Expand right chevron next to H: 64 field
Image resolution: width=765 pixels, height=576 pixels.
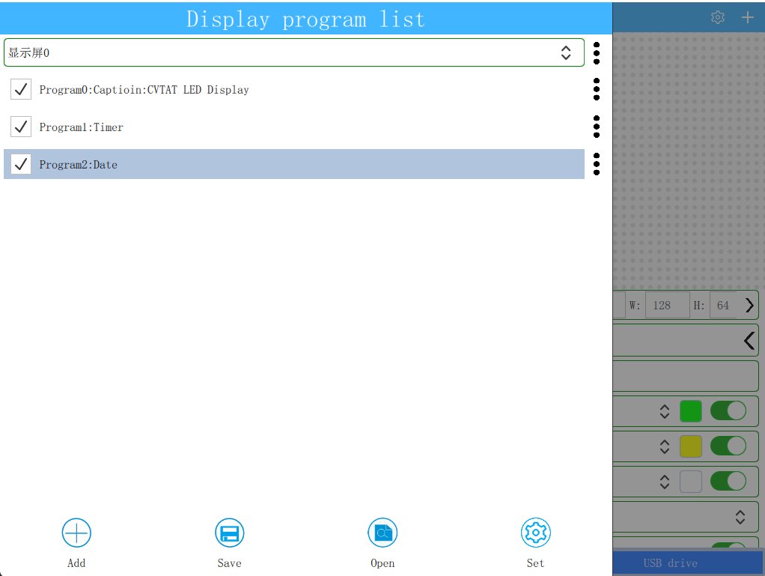[749, 305]
